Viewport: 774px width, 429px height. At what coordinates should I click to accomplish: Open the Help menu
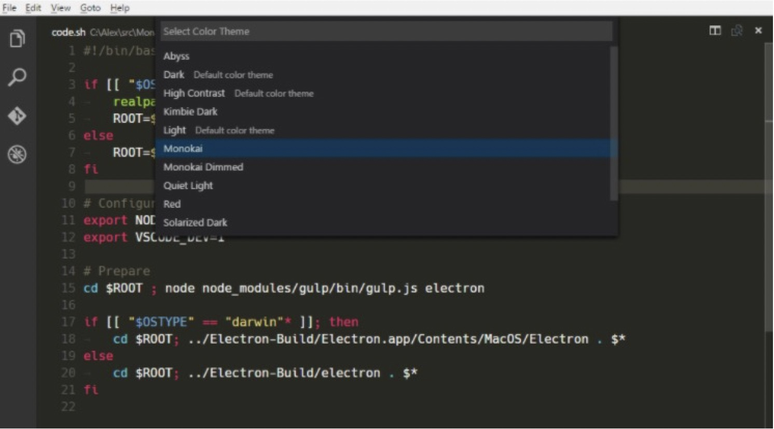pos(120,7)
